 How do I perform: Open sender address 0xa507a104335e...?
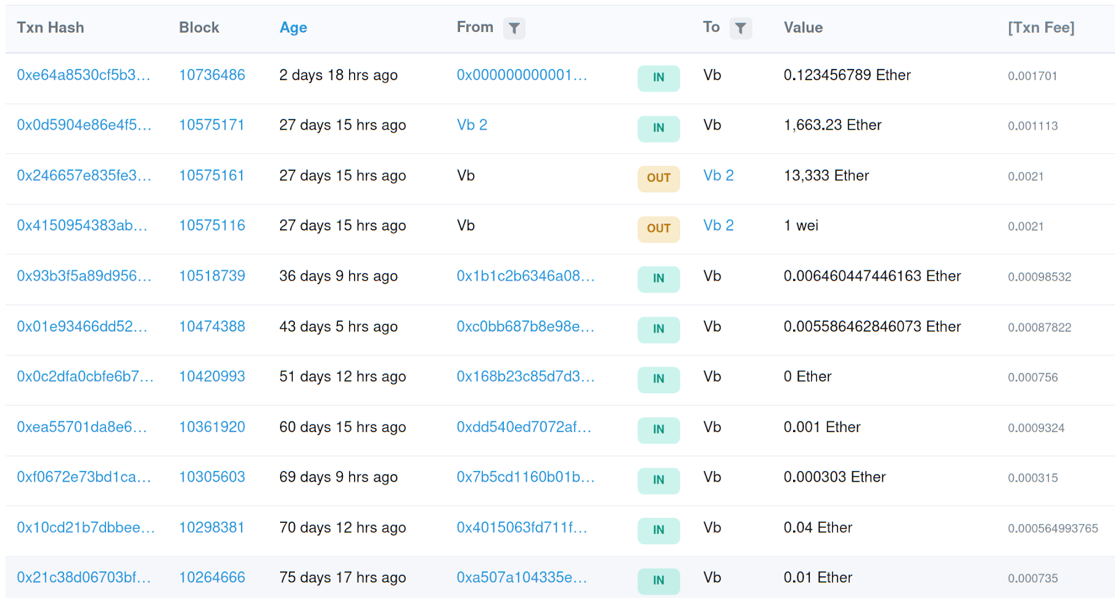522,578
